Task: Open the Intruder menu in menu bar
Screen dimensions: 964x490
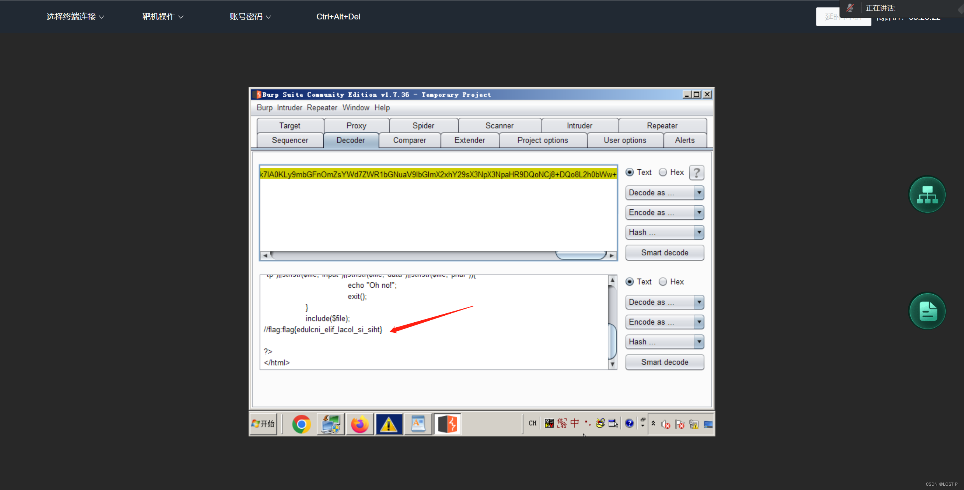Action: [289, 108]
